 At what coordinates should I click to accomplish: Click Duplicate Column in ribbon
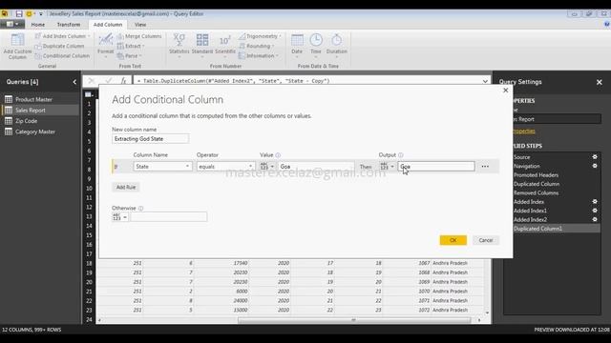point(59,46)
